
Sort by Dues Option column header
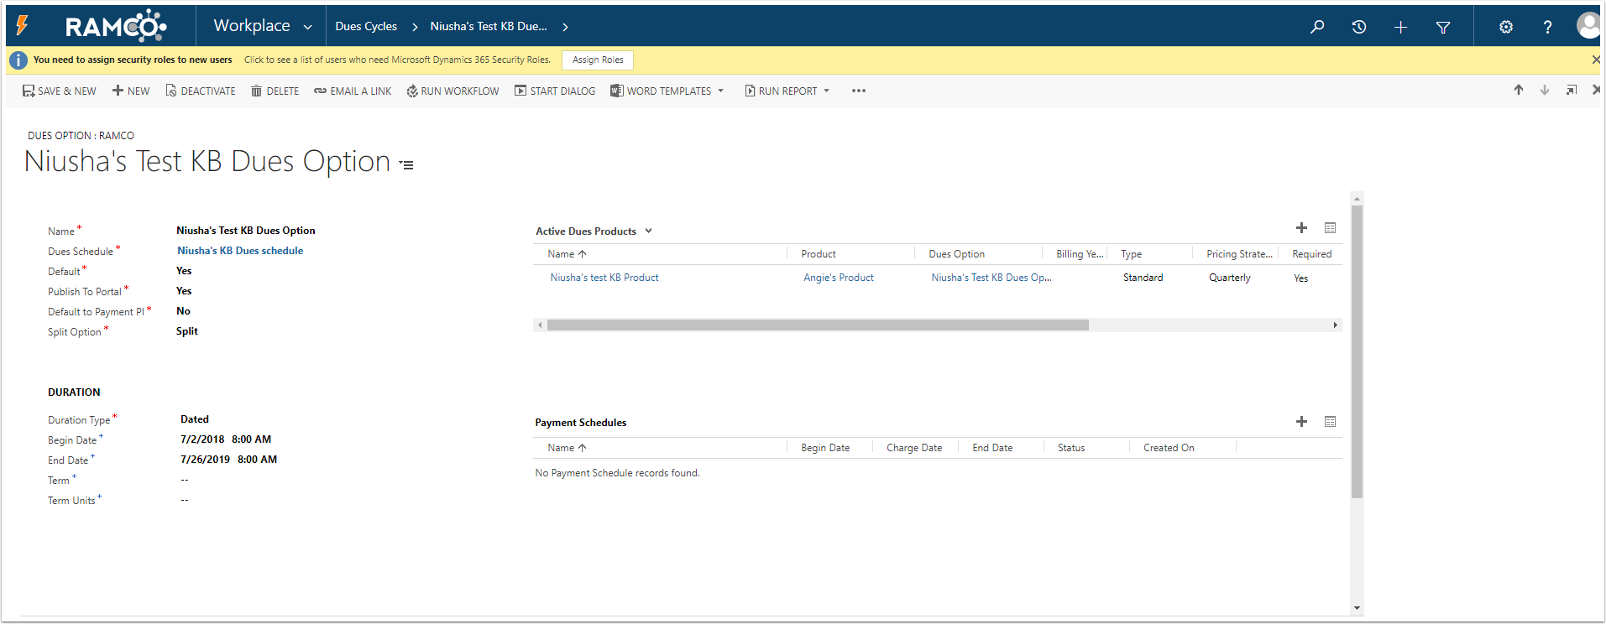click(957, 254)
